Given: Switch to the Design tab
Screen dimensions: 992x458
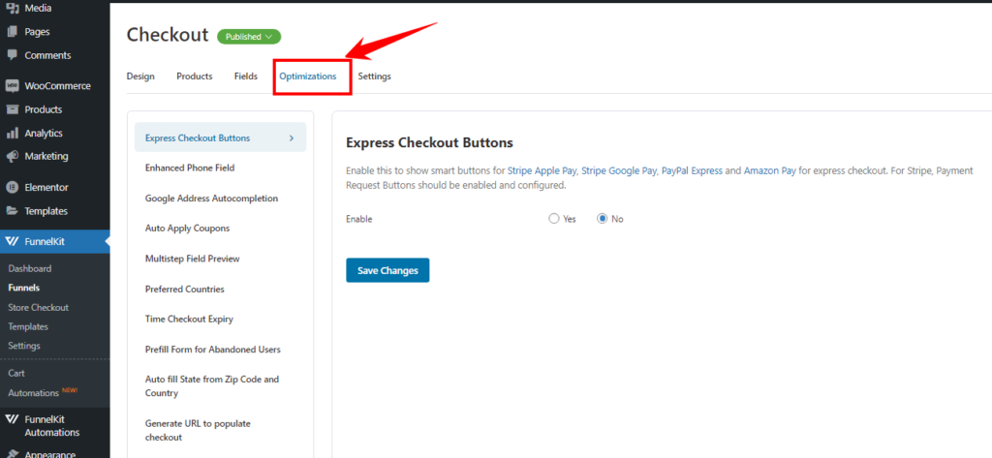Looking at the screenshot, I should pos(140,76).
